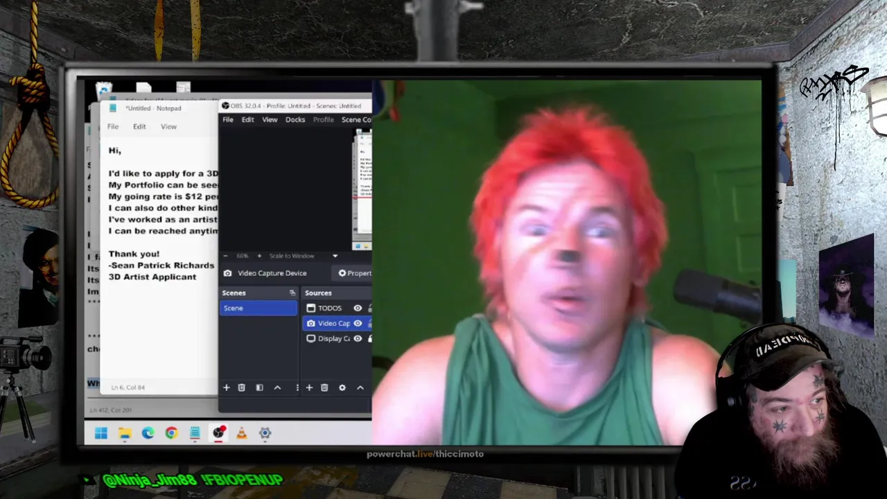Open VLC media player from the taskbar
The width and height of the screenshot is (887, 499).
pyautogui.click(x=242, y=433)
